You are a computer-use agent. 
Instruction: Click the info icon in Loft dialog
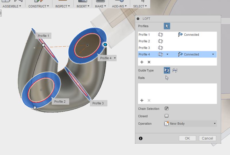(x=141, y=138)
